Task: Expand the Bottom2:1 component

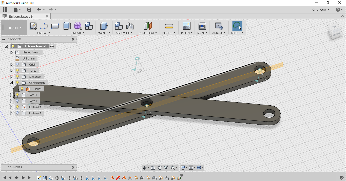Action: point(11,113)
